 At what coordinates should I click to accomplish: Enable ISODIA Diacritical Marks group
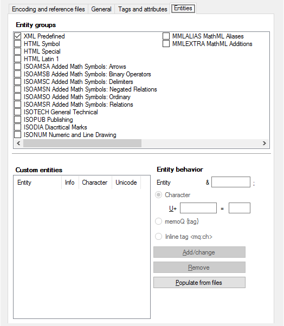tap(18, 127)
